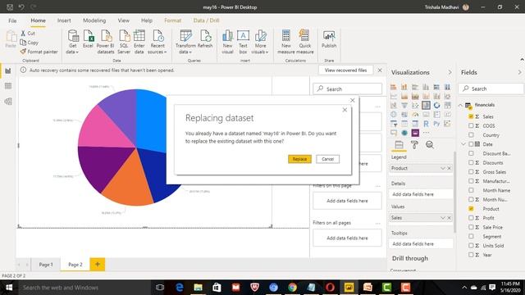Open the File menu
The height and width of the screenshot is (295, 525).
12,20
